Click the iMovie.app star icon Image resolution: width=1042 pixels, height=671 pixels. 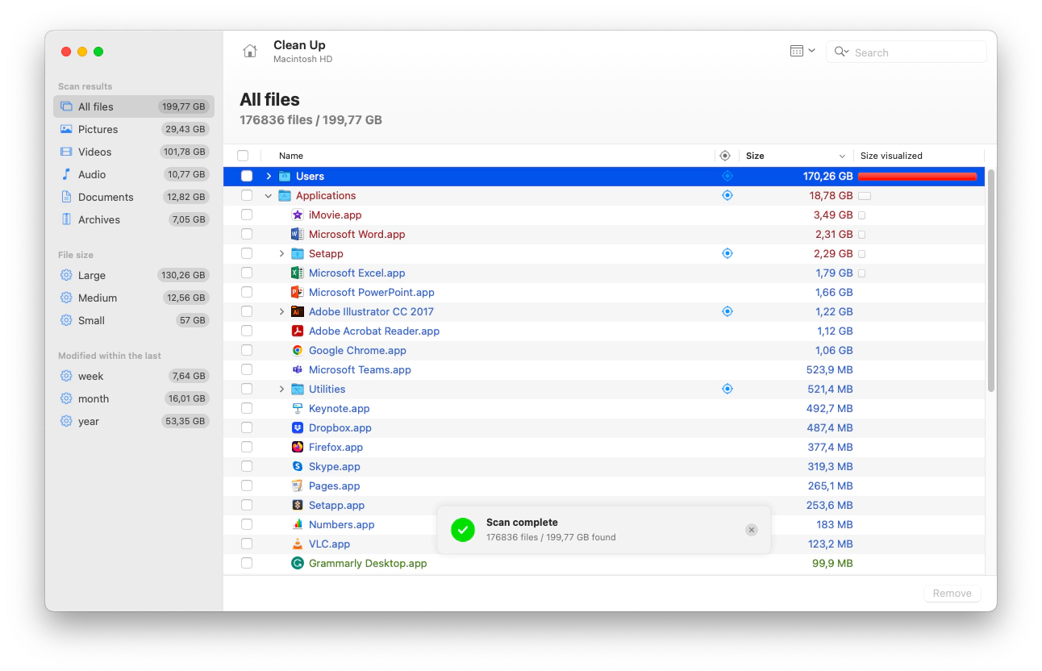(x=297, y=215)
